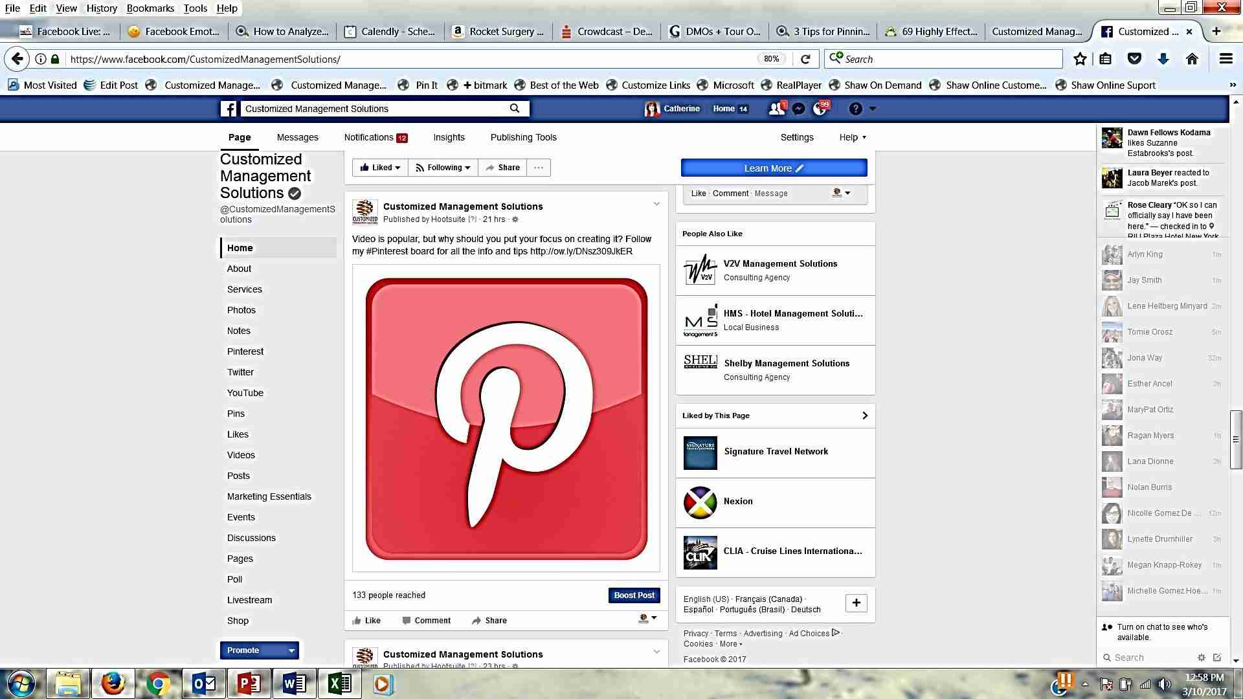Bookmark this page star icon
This screenshot has height=699, width=1243.
tap(1080, 59)
